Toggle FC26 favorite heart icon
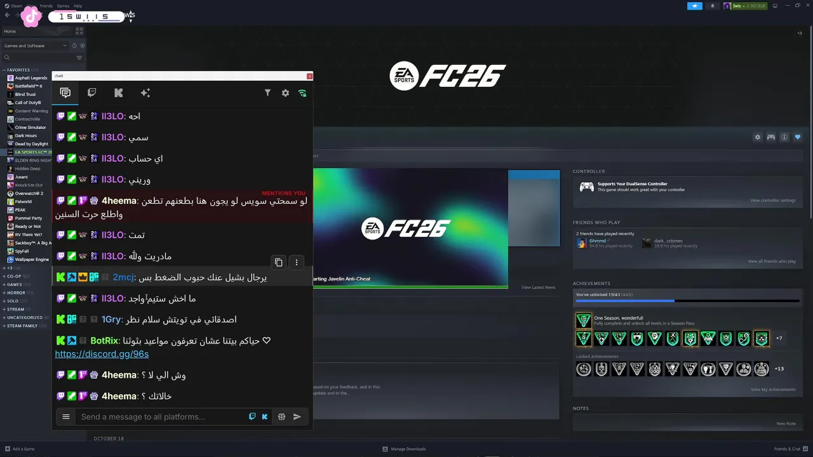Screen dimensions: 813x457 tap(798, 137)
